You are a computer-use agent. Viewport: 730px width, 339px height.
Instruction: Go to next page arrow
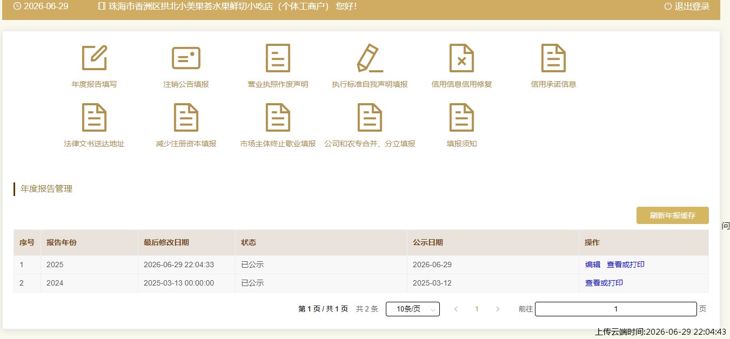point(498,309)
